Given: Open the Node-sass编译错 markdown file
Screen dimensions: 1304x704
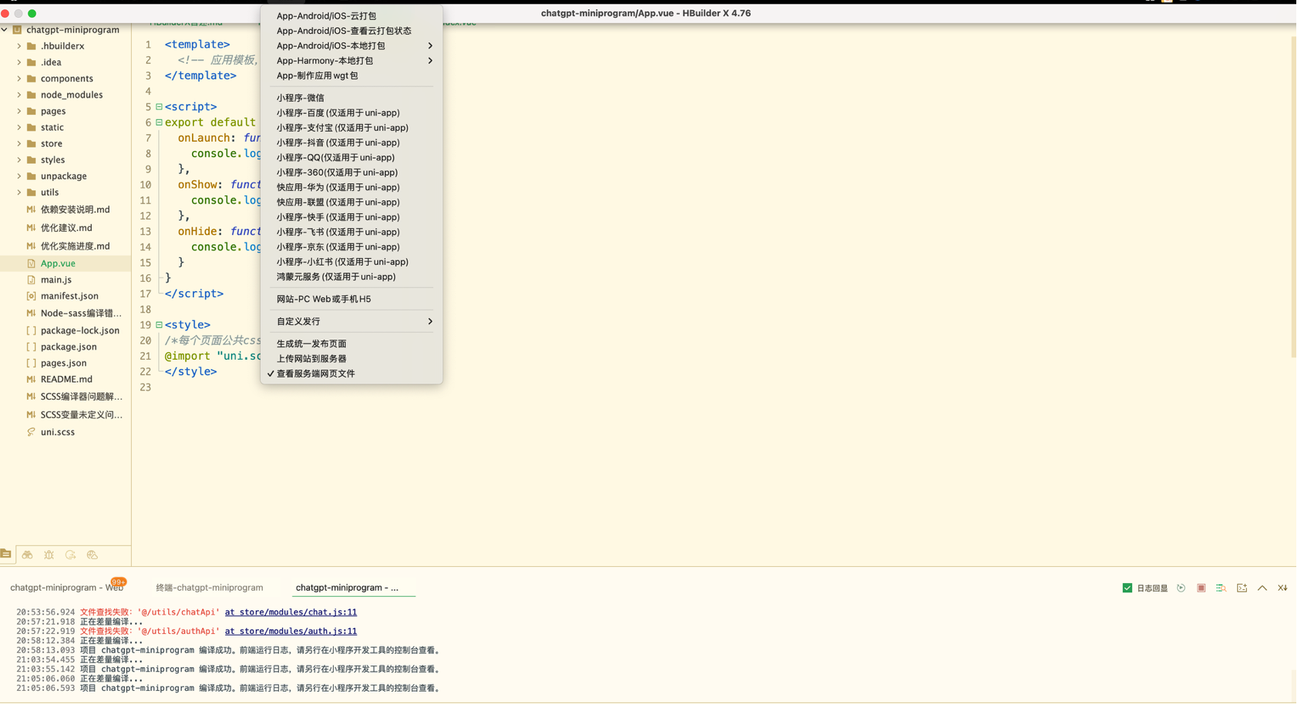Looking at the screenshot, I should (x=82, y=314).
